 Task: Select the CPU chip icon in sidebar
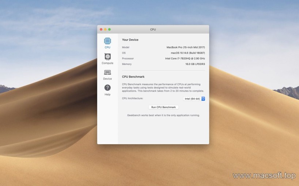point(107,41)
